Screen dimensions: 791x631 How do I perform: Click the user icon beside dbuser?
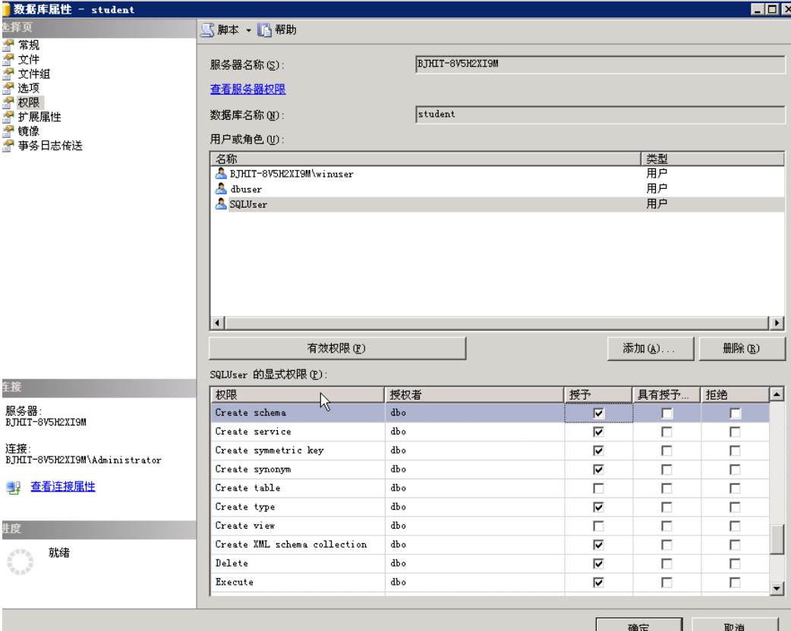tap(220, 189)
